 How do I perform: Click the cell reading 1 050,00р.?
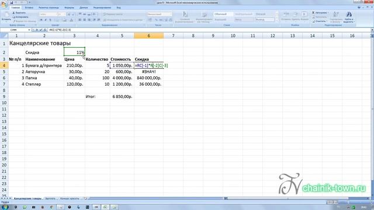pos(122,65)
